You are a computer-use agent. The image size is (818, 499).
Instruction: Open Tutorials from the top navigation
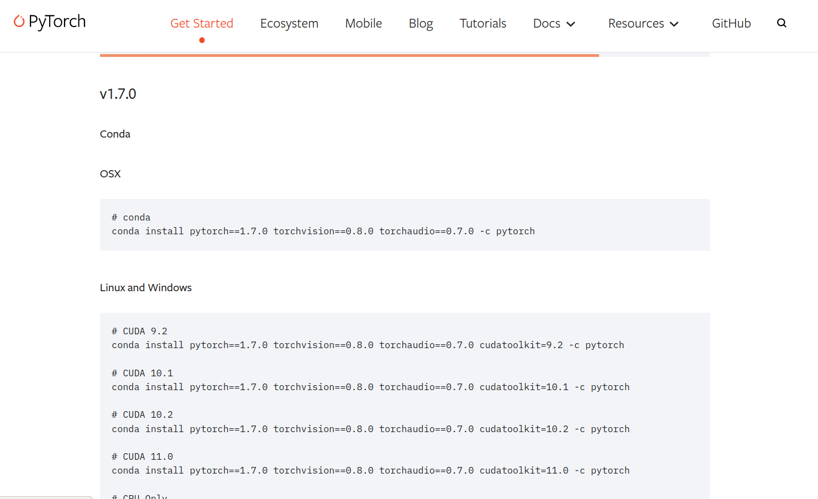coord(483,23)
